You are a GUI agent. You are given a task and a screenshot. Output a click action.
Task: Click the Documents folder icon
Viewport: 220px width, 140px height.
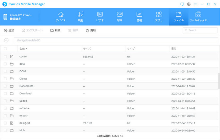[12, 86]
